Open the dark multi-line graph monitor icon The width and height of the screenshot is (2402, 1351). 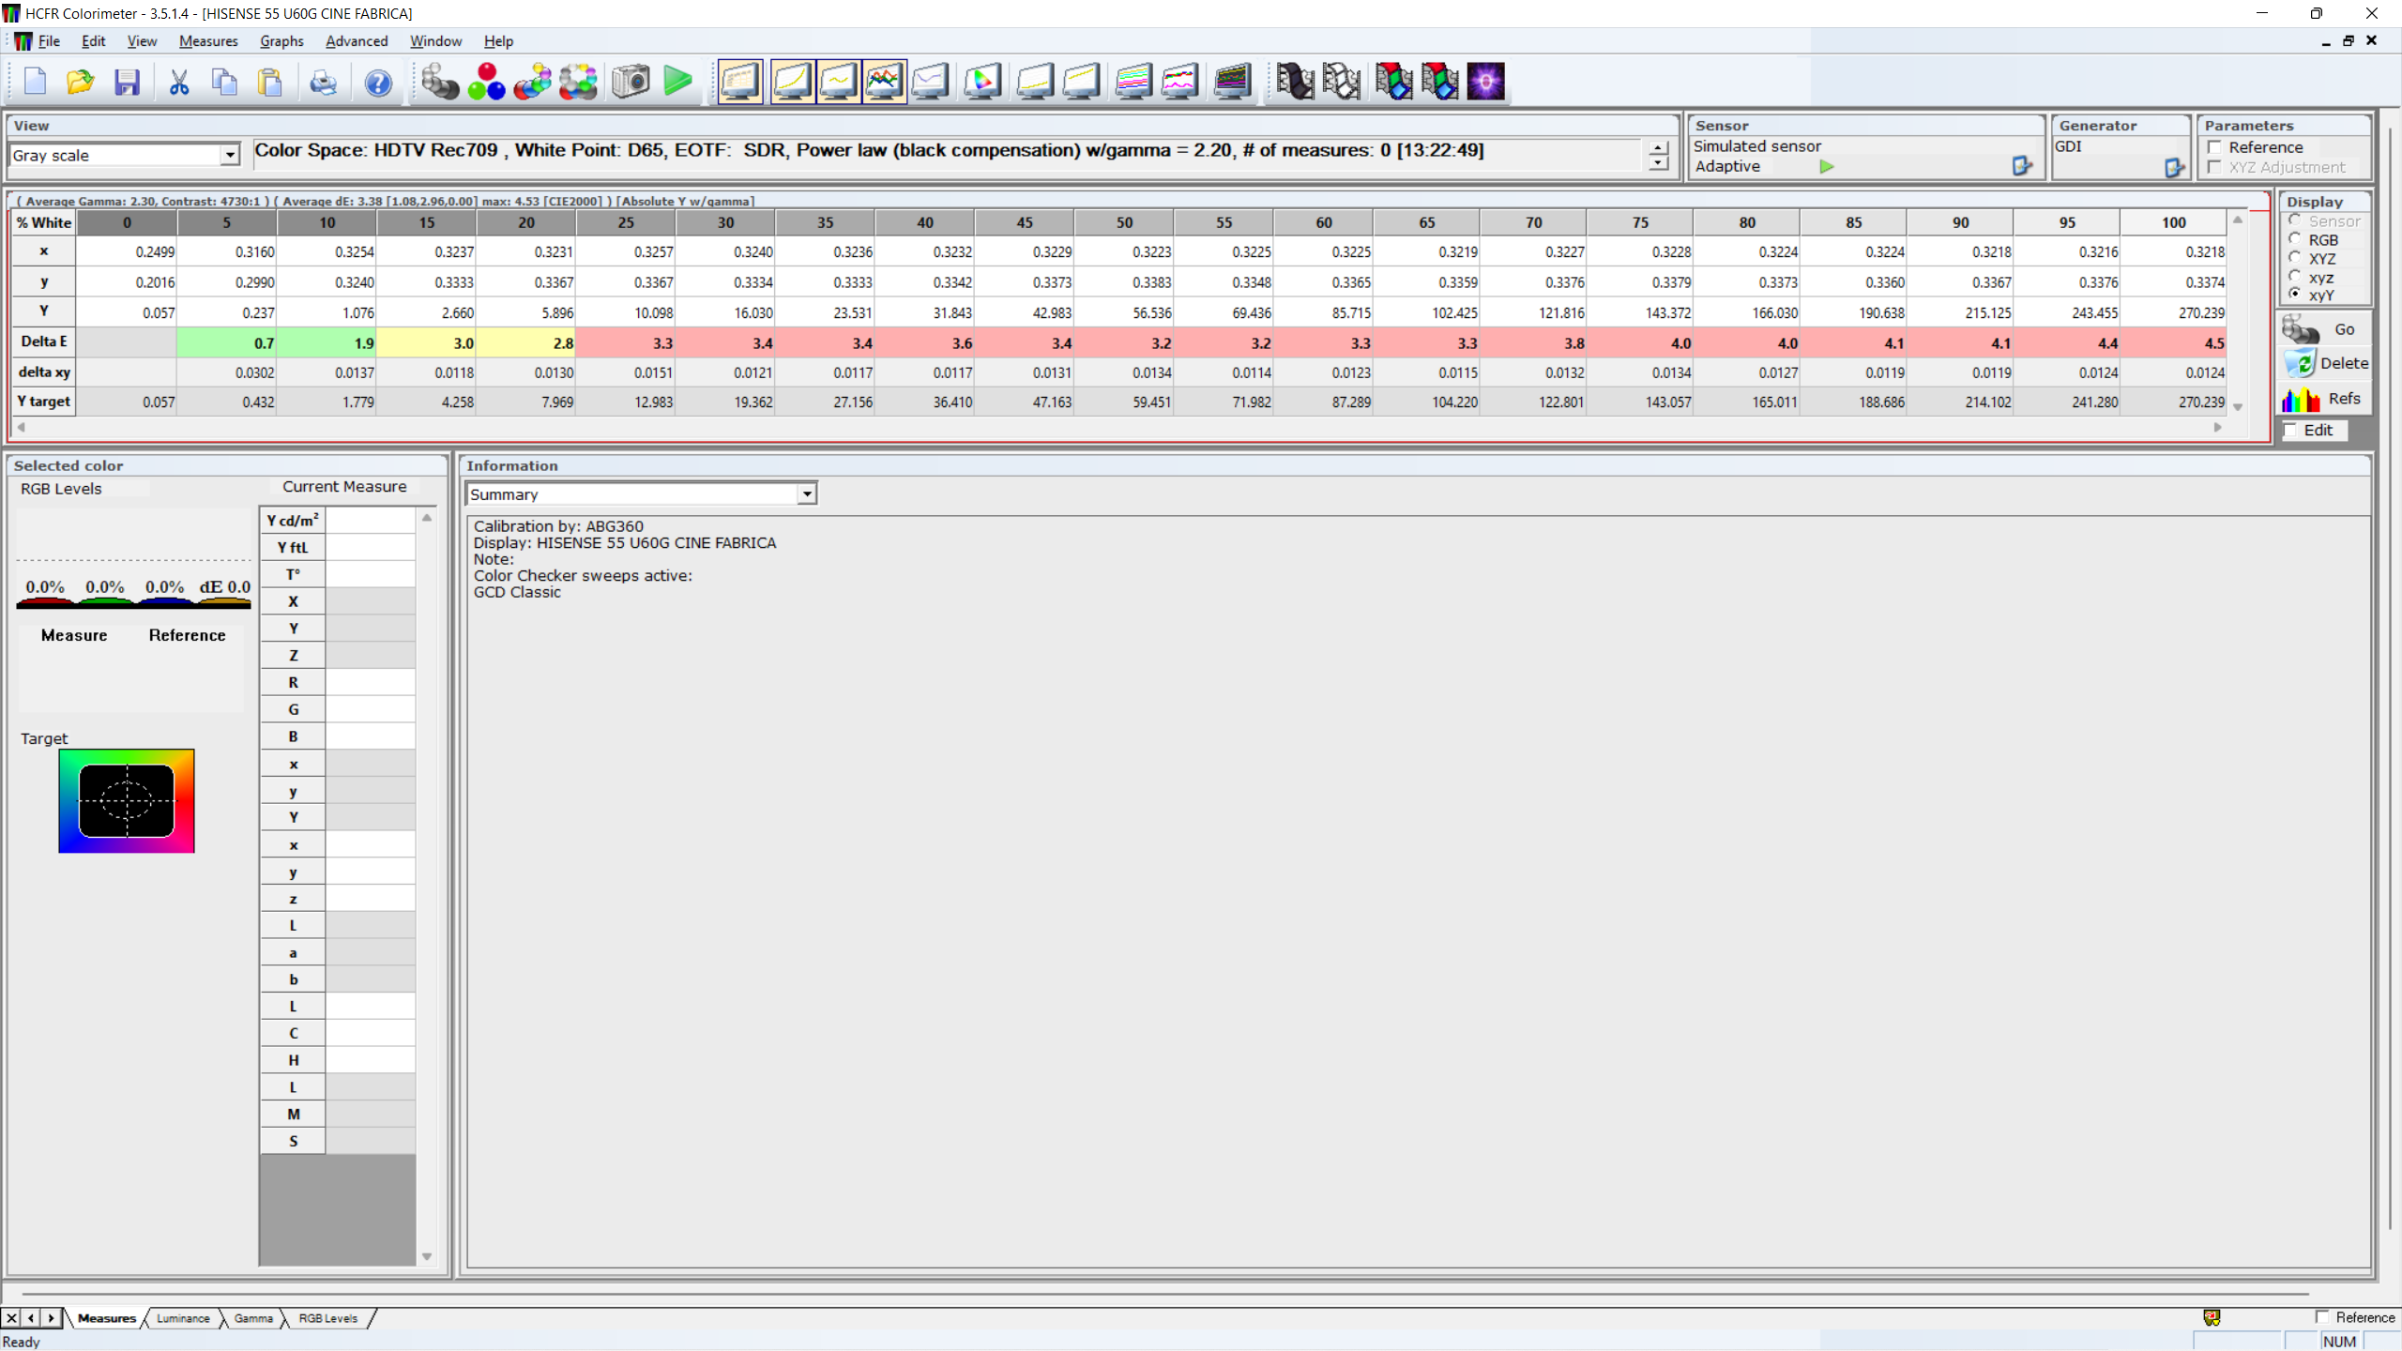[1232, 82]
